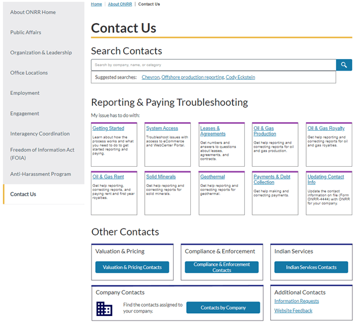The height and width of the screenshot is (327, 361).
Task: Open System Access troubleshooting topic
Action: point(162,128)
